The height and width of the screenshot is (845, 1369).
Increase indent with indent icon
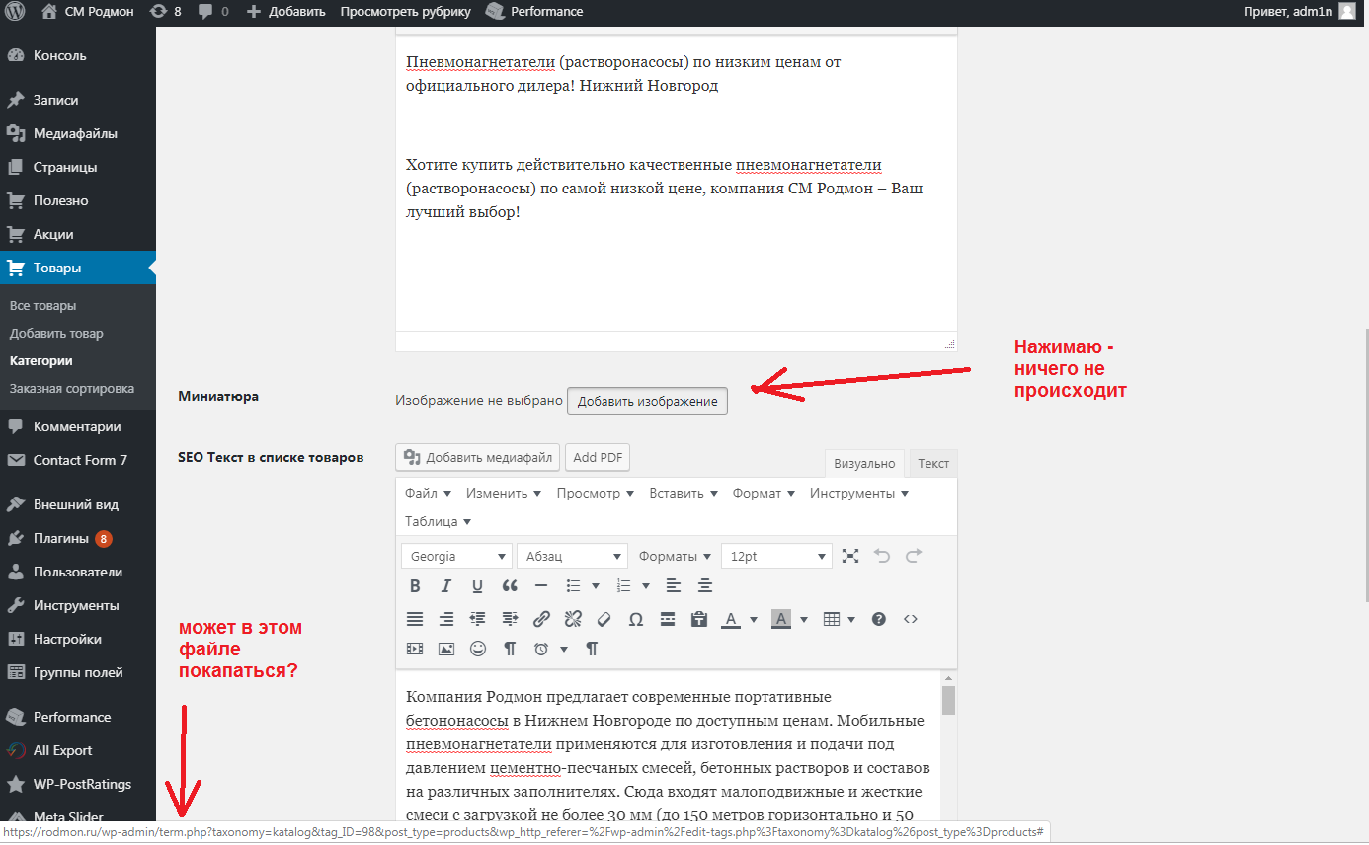[510, 619]
